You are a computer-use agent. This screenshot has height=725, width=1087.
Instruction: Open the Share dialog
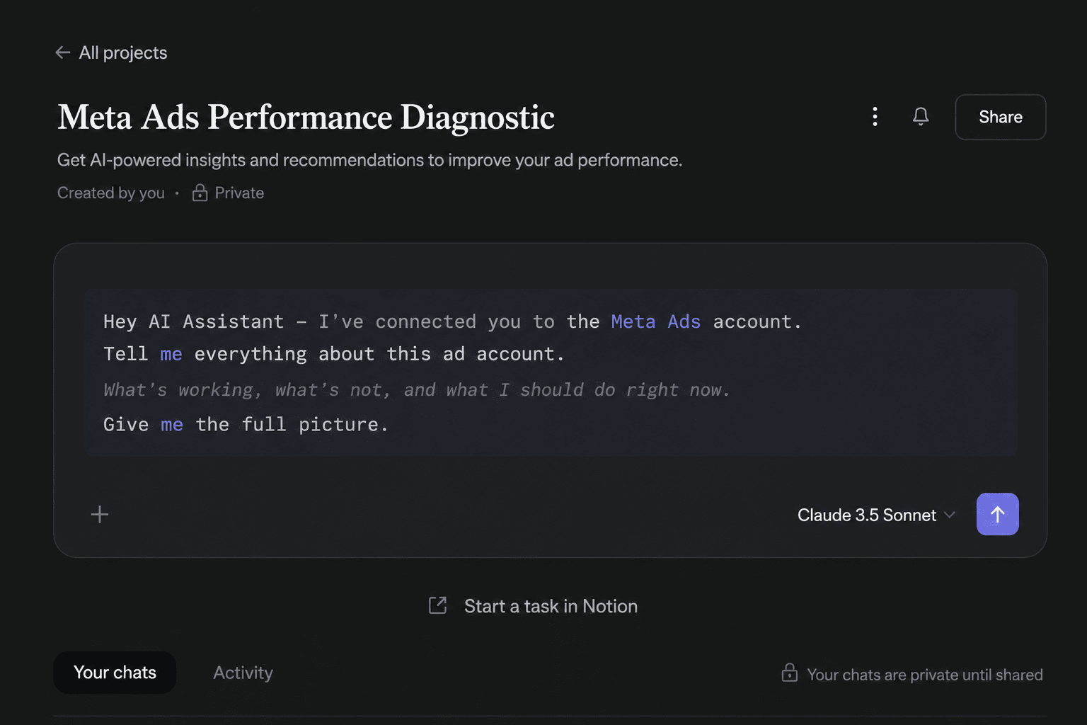1000,117
